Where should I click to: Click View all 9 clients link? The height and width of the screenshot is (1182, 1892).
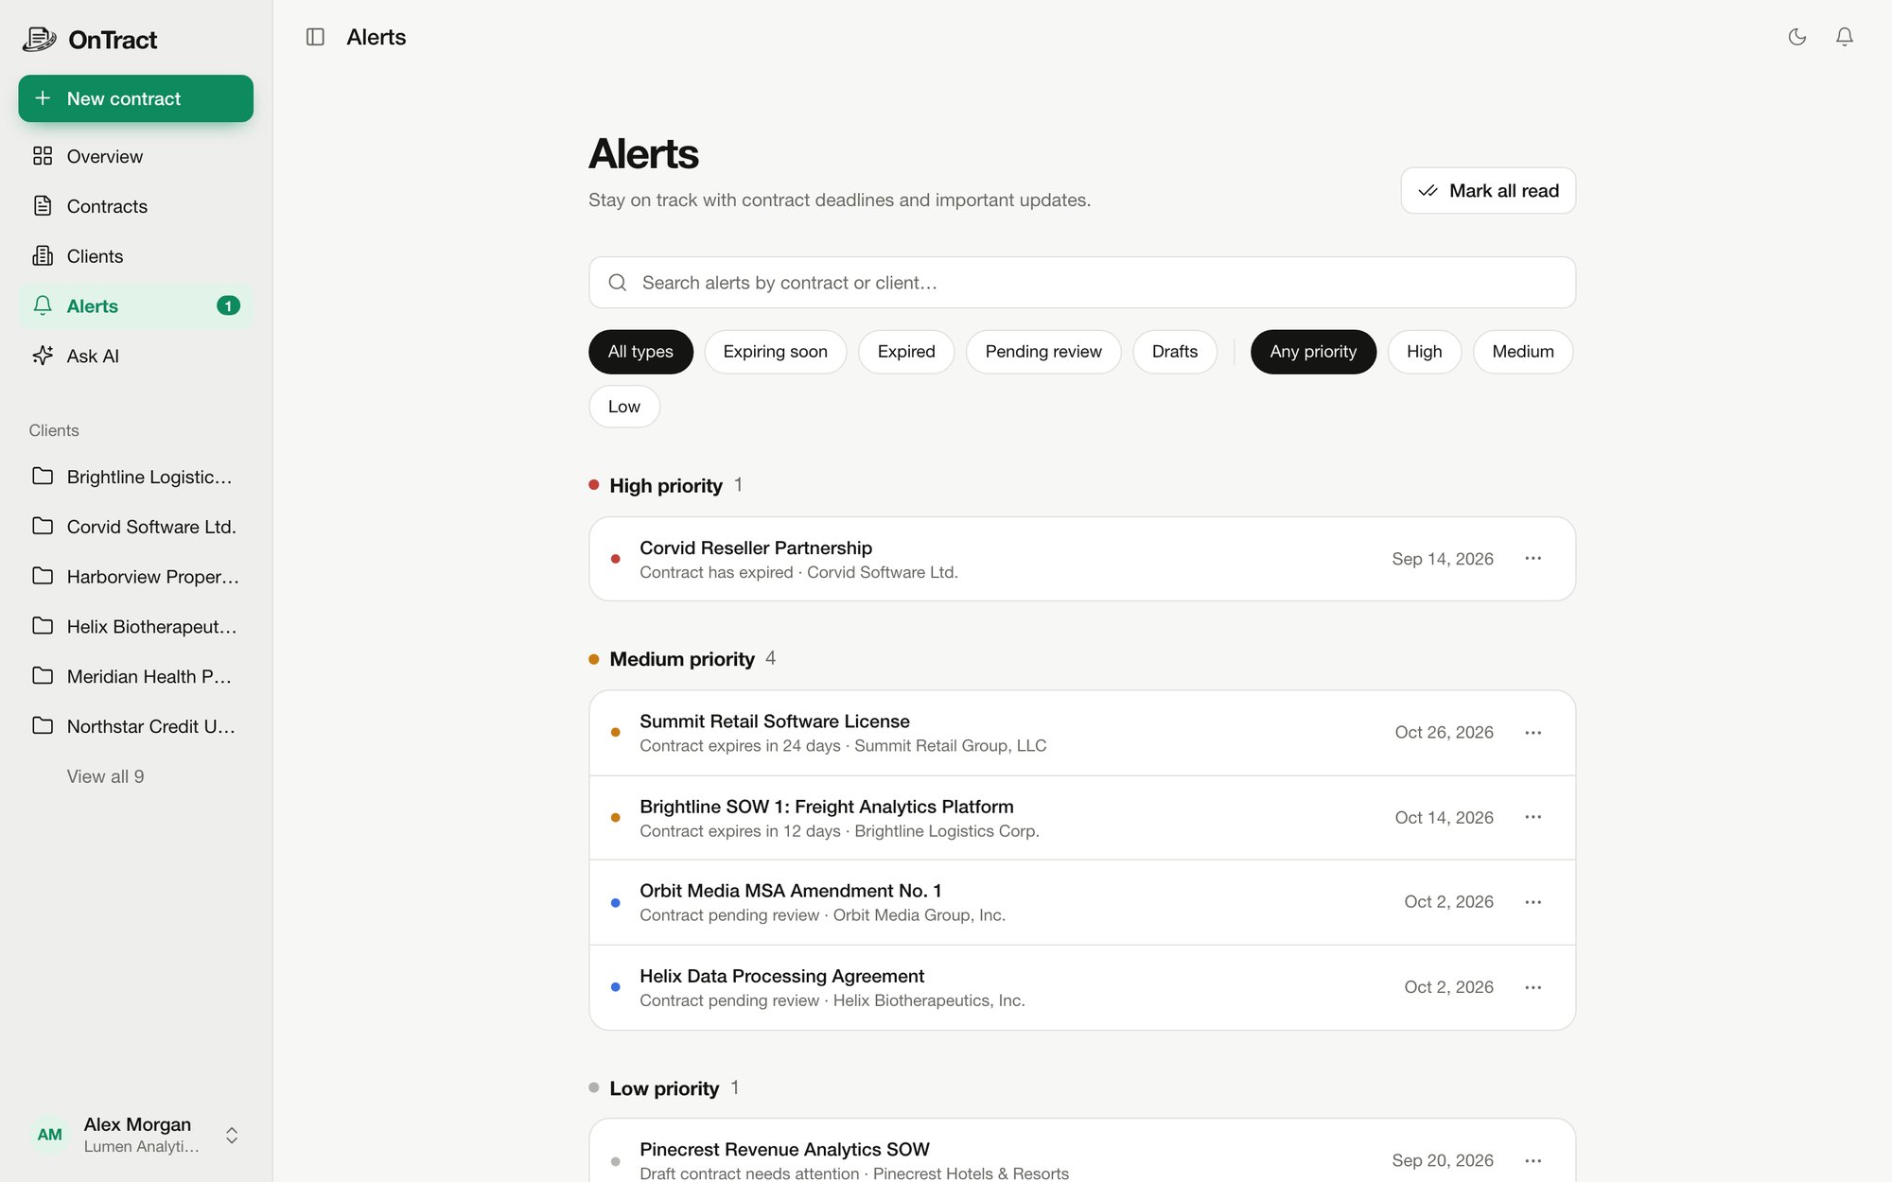(105, 776)
